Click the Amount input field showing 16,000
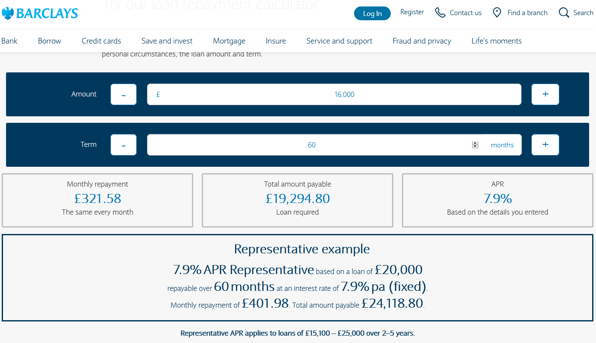This screenshot has width=596, height=343. [334, 94]
